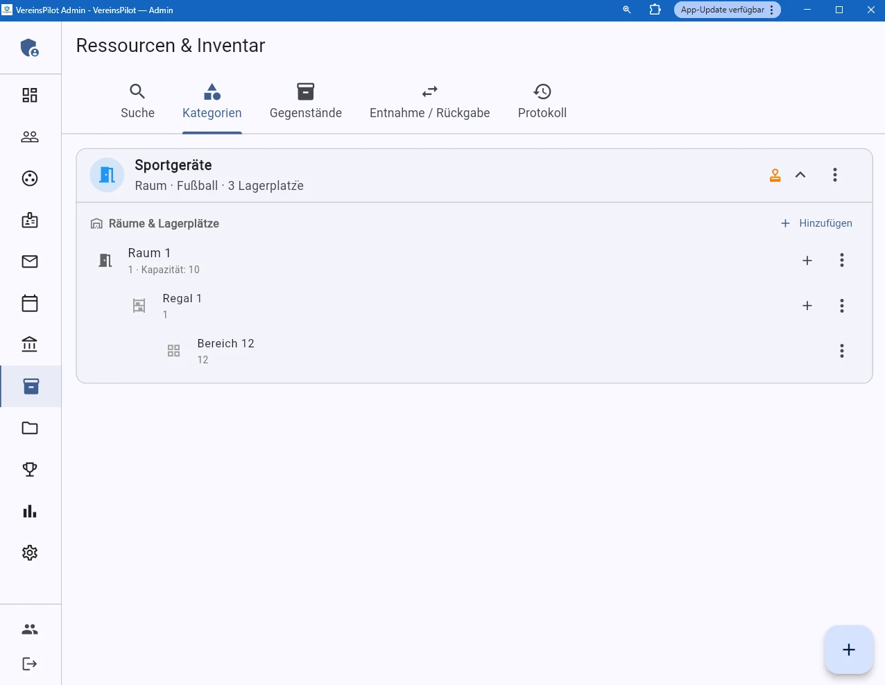Open the three-dot menu for Raum 1

pos(842,260)
